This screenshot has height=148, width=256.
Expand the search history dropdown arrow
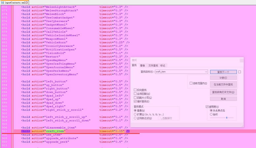[x=206, y=72]
